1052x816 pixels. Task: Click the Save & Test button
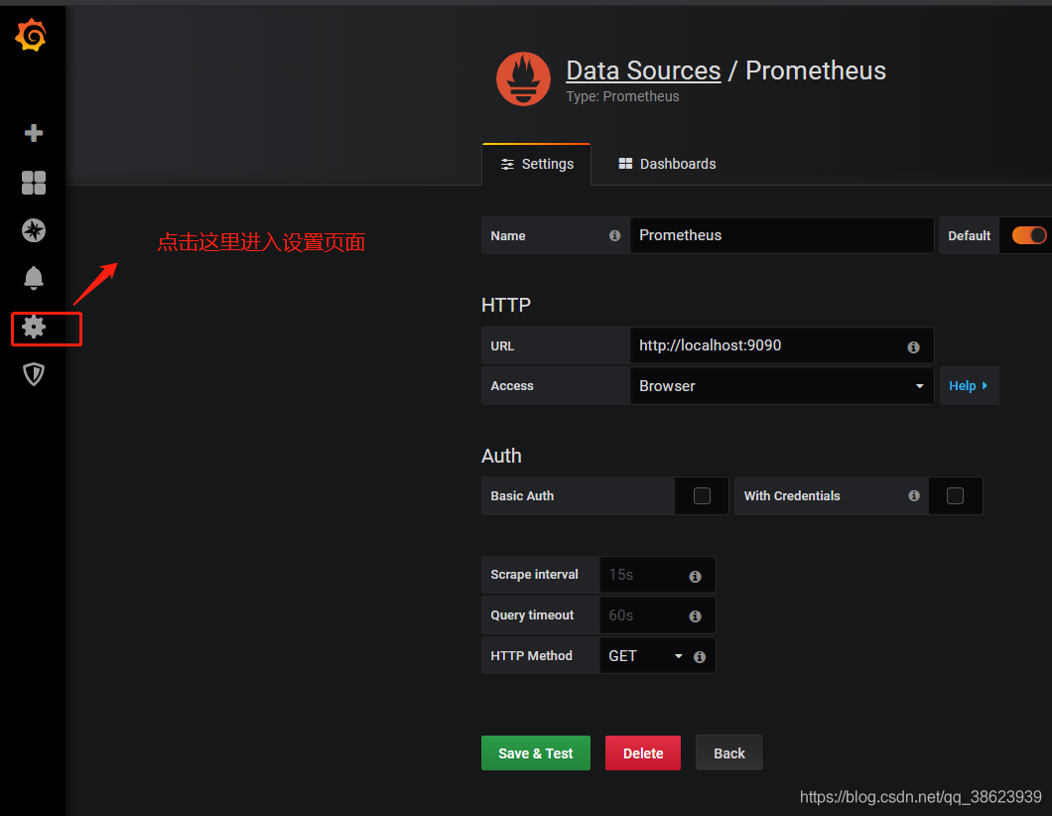click(536, 753)
